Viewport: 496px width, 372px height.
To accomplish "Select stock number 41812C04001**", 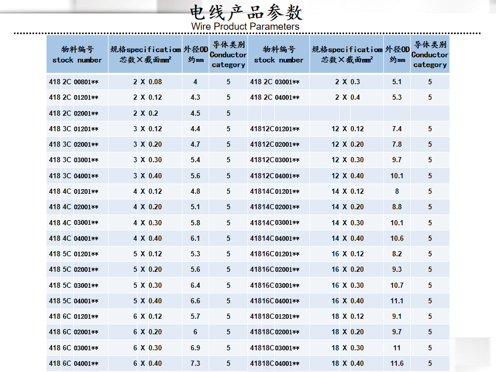I will coord(275,176).
